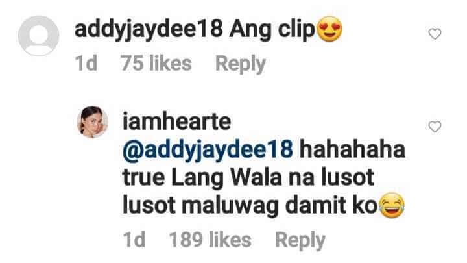Screen dimensions: 467x263
Task: Open iamhearte's profile photo
Action: pos(92,122)
